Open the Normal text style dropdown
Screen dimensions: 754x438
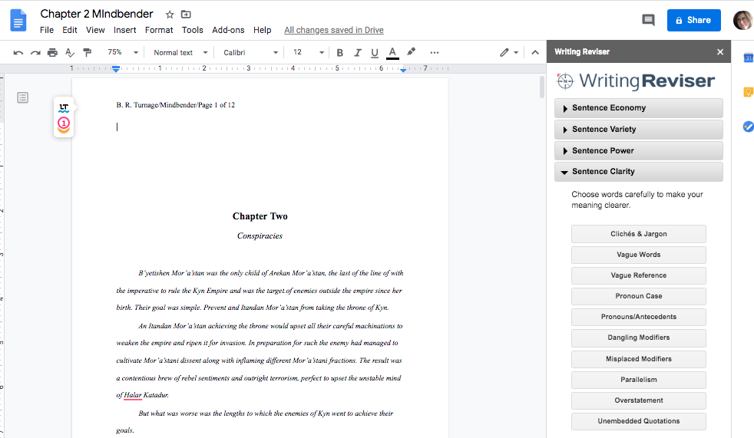coord(179,53)
